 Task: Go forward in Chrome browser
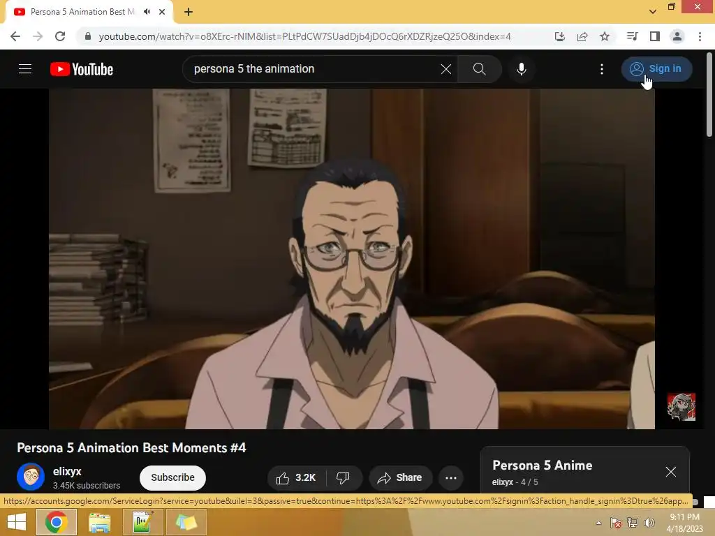pos(38,36)
